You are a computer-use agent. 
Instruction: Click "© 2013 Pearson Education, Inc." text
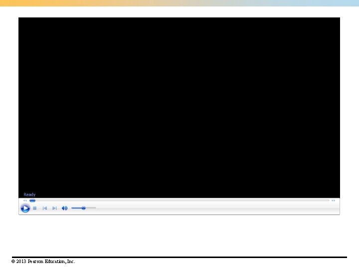43,262
